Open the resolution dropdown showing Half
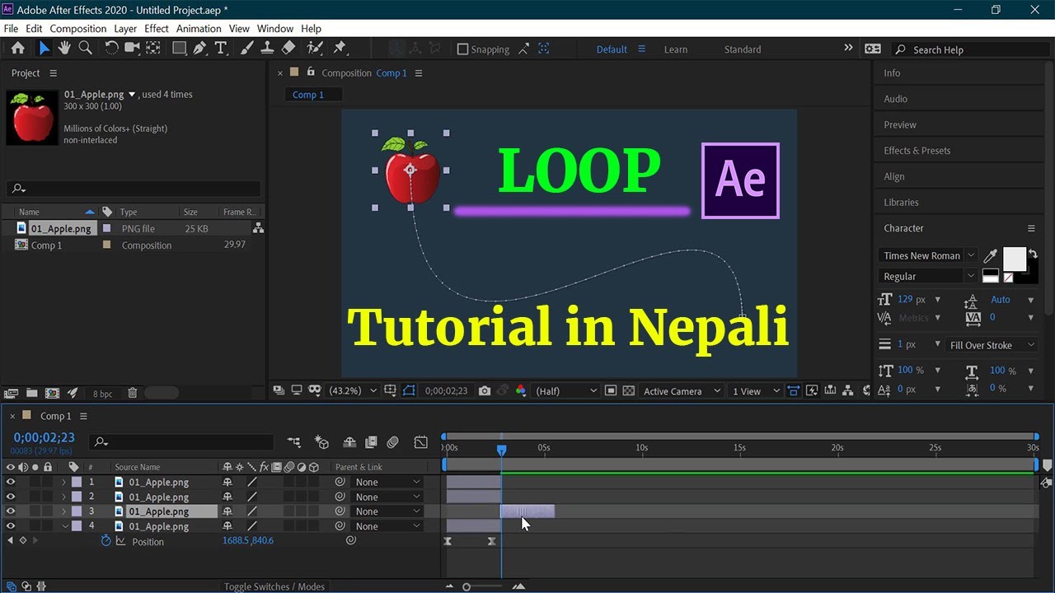 [565, 391]
